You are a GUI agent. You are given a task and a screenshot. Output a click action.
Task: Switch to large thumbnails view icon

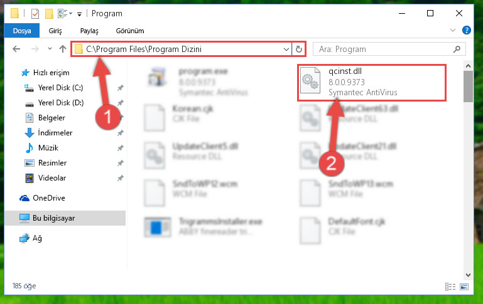click(464, 286)
